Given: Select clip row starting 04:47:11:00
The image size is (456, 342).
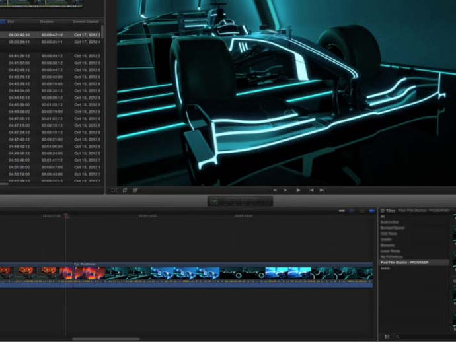Looking at the screenshot, I should pos(50,125).
